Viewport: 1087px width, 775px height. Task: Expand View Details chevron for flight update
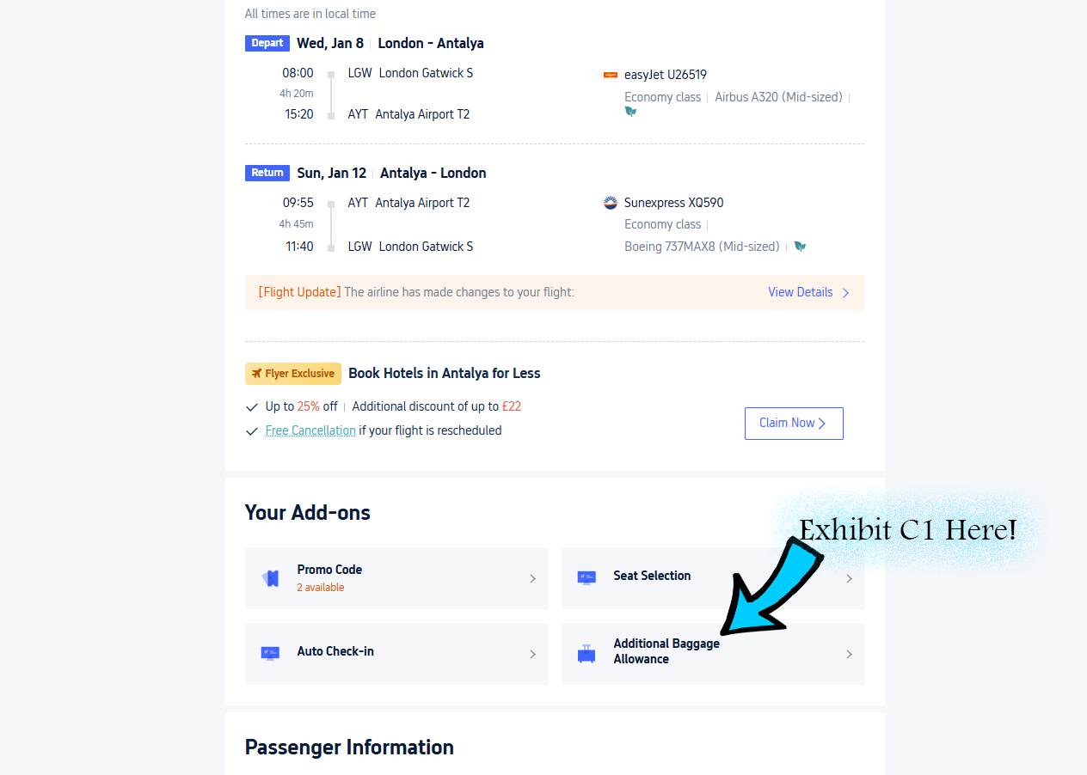point(845,293)
